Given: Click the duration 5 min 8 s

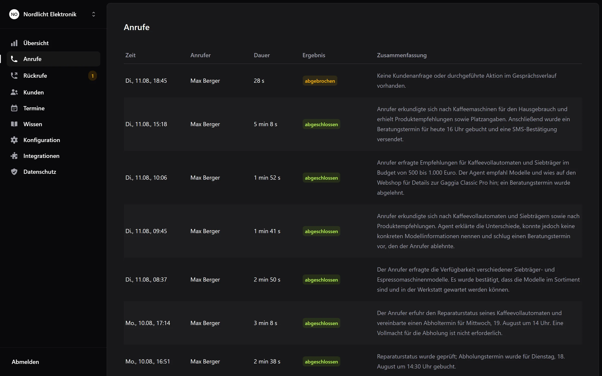Looking at the screenshot, I should [265, 124].
